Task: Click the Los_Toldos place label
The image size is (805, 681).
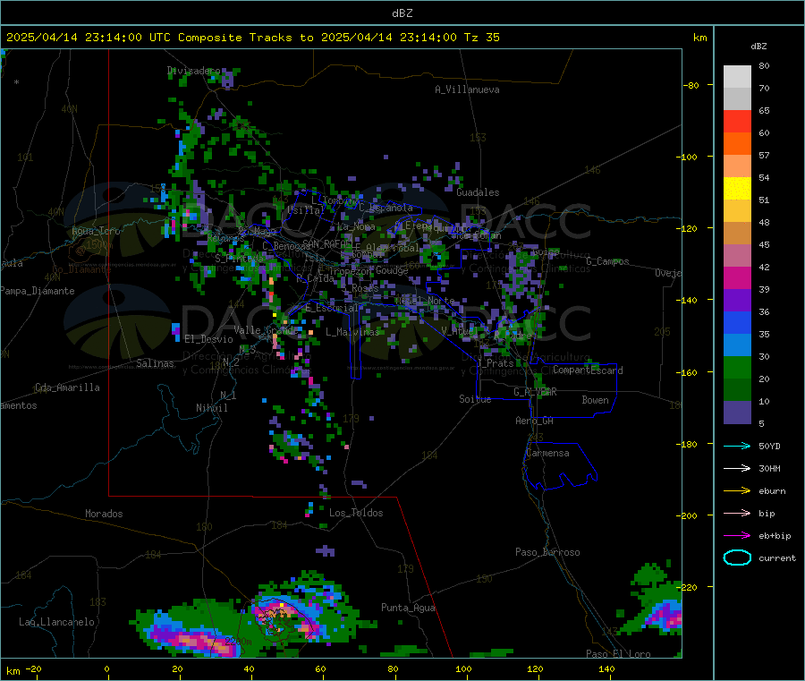Action: 356,513
